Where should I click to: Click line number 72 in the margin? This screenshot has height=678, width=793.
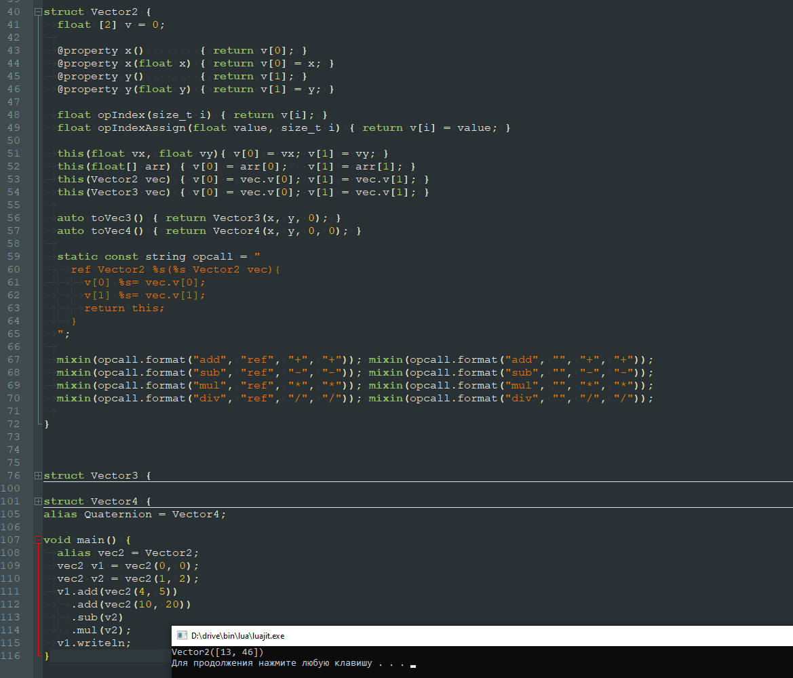(14, 424)
